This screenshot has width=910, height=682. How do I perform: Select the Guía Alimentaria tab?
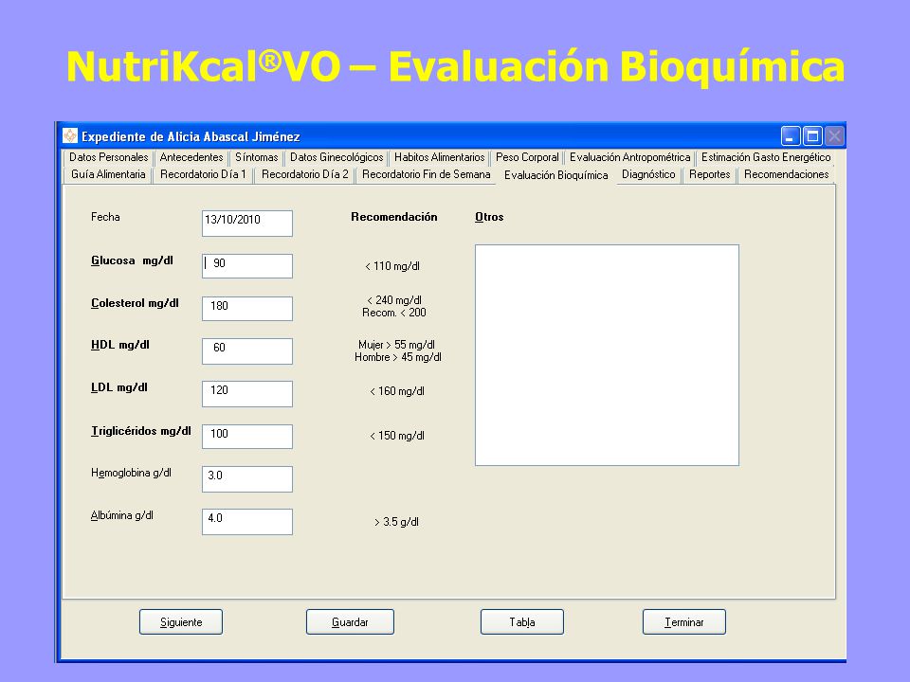tap(108, 174)
